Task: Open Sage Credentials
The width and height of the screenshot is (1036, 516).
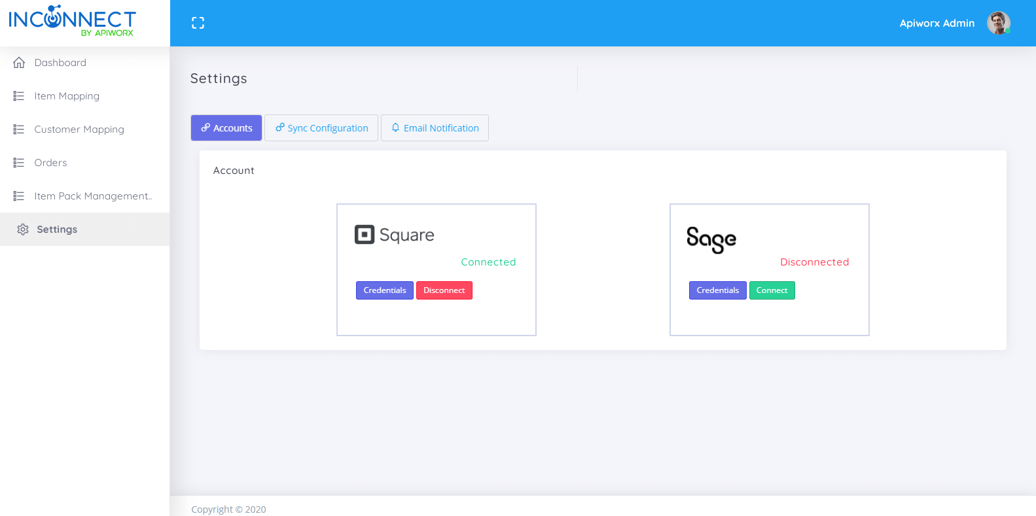Action: pos(718,290)
